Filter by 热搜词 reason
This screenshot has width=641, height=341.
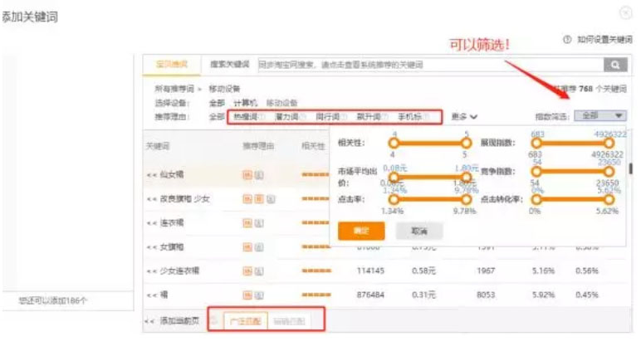[245, 117]
